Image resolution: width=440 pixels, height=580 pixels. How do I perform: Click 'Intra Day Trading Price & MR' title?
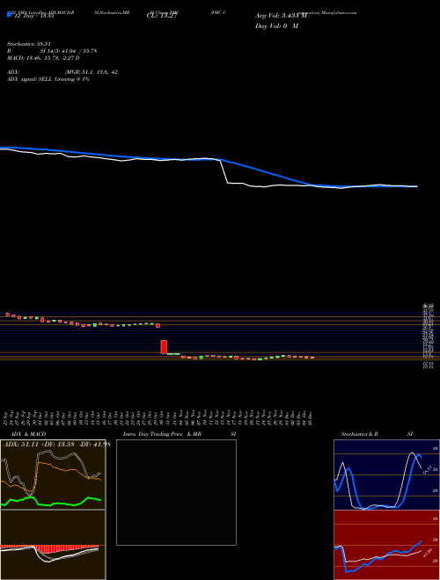coord(163,434)
